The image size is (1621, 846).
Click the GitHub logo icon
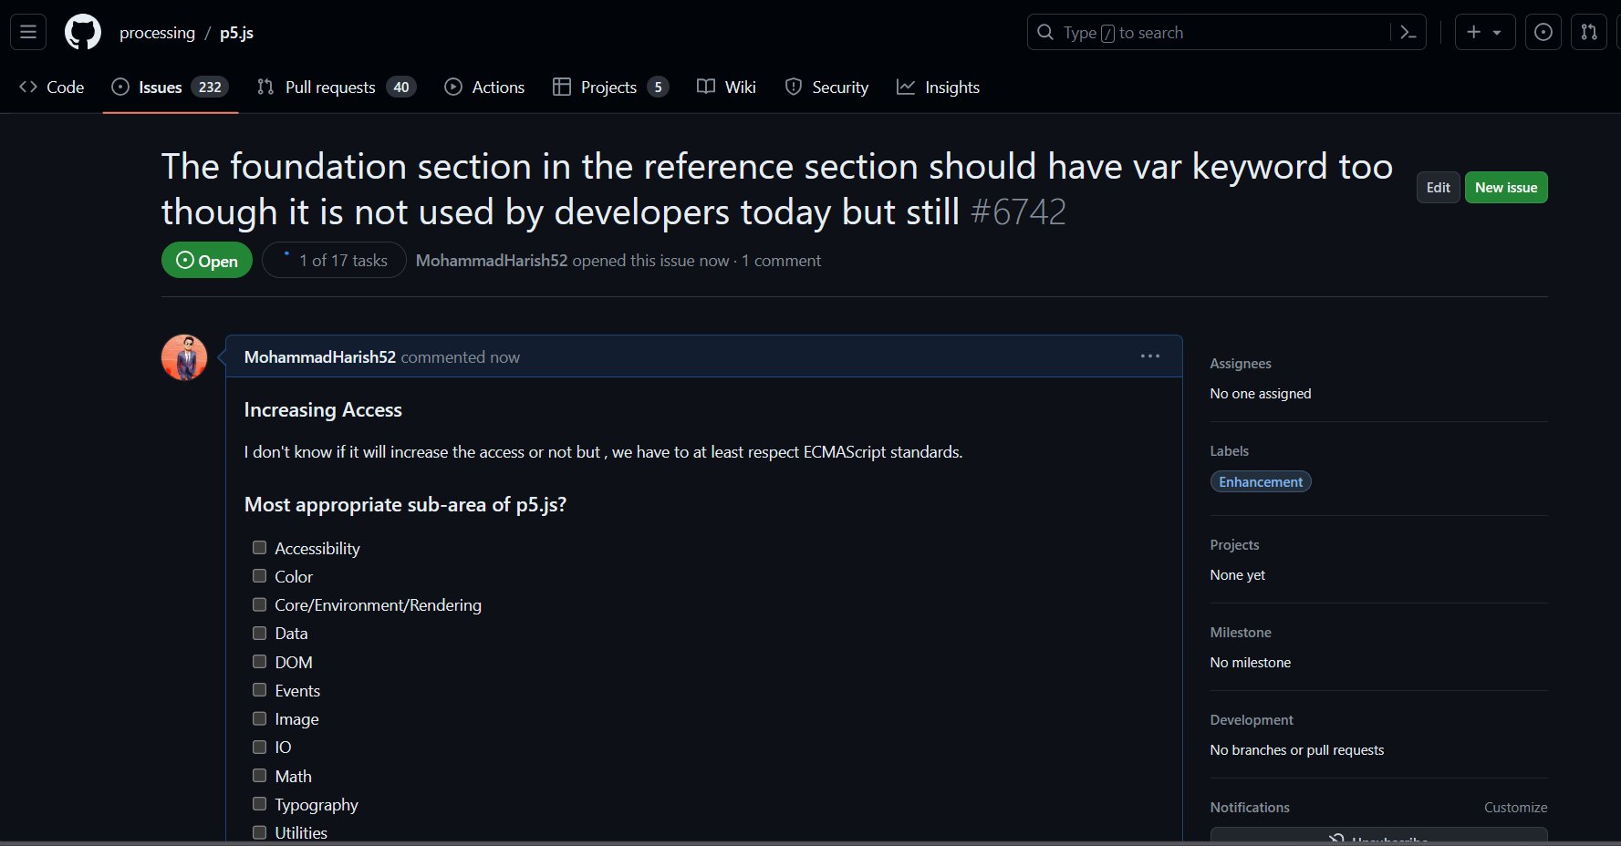[83, 33]
